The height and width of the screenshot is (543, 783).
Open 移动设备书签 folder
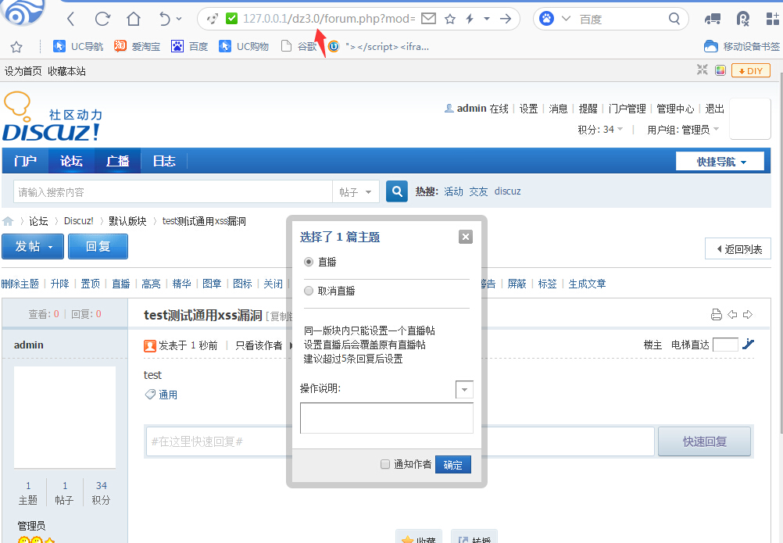coord(742,46)
